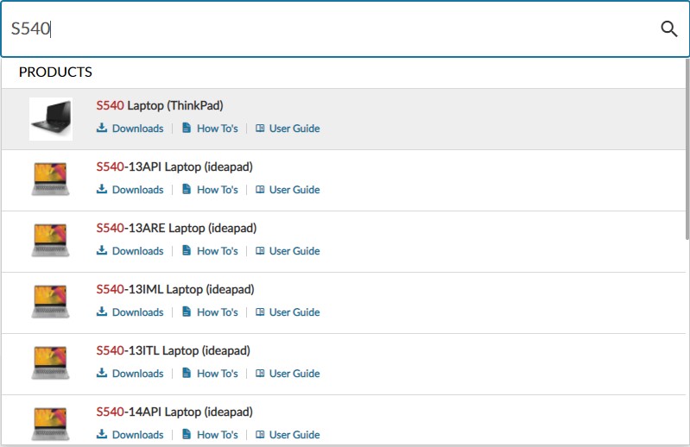Image resolution: width=690 pixels, height=447 pixels.
Task: Click inside the search field containing S540
Action: [x=328, y=28]
